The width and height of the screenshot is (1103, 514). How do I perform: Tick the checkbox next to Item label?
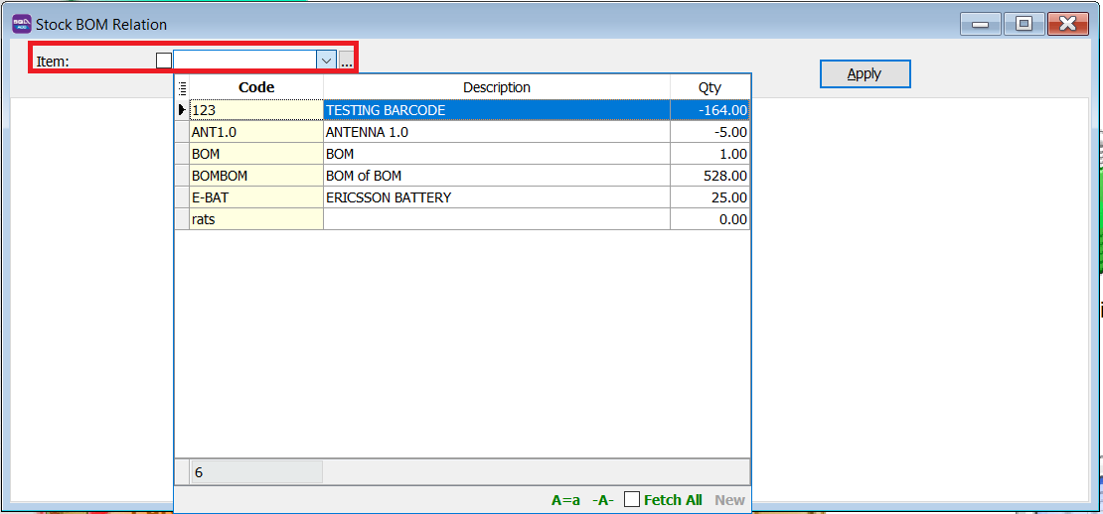click(x=164, y=61)
